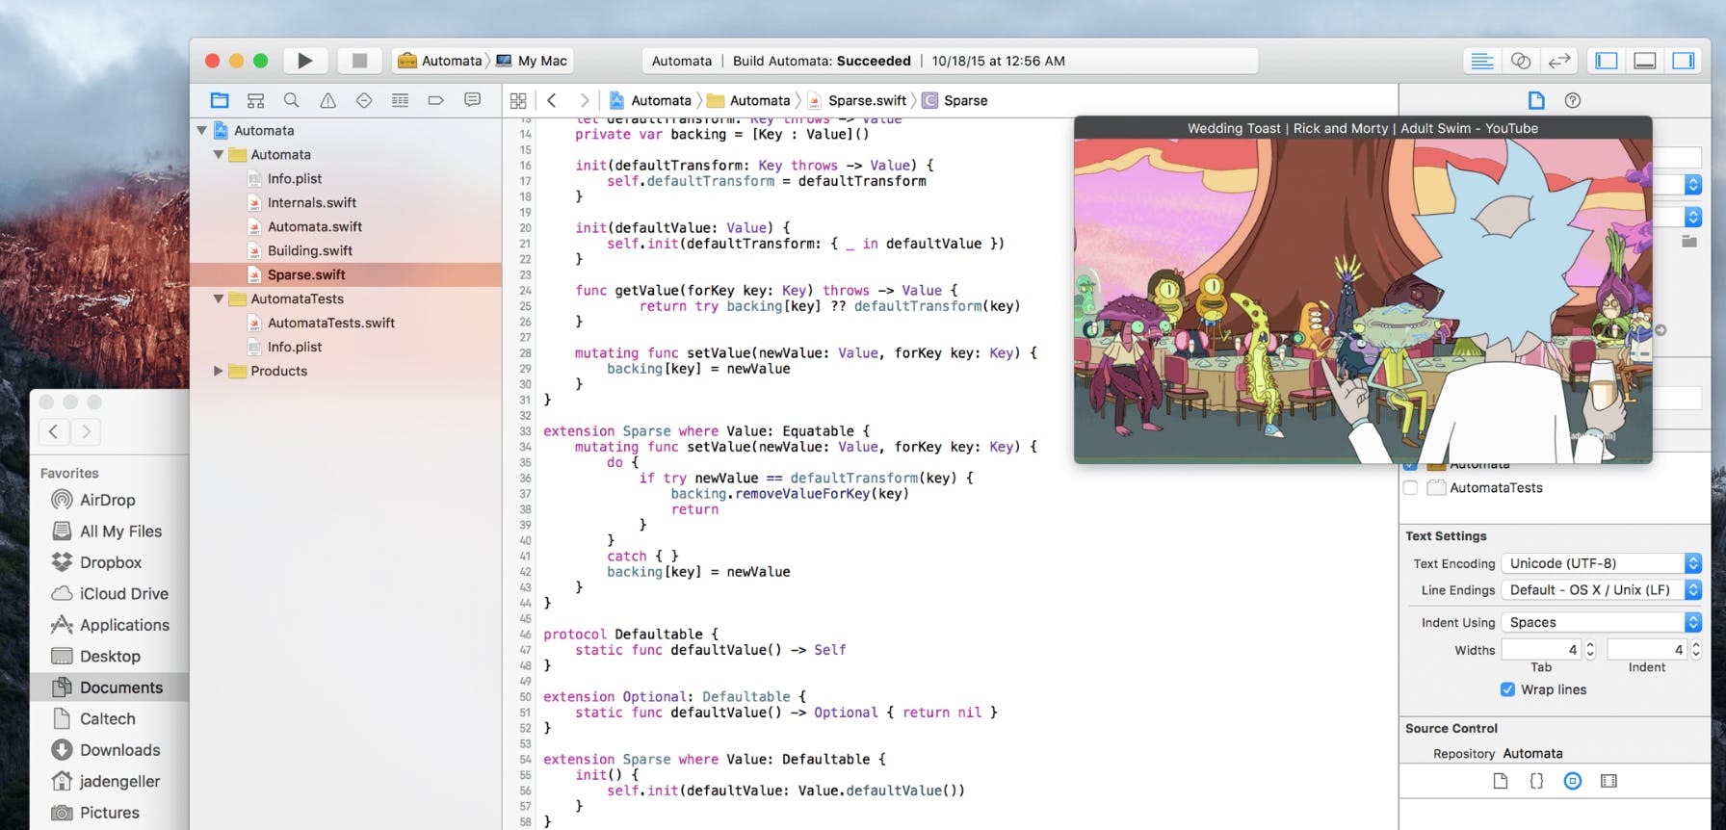Show the Issue navigator warning icon

tap(327, 100)
